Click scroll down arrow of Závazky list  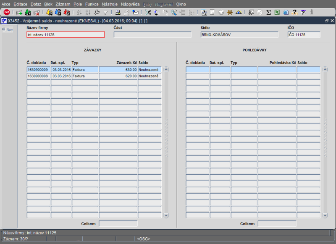click(166, 215)
